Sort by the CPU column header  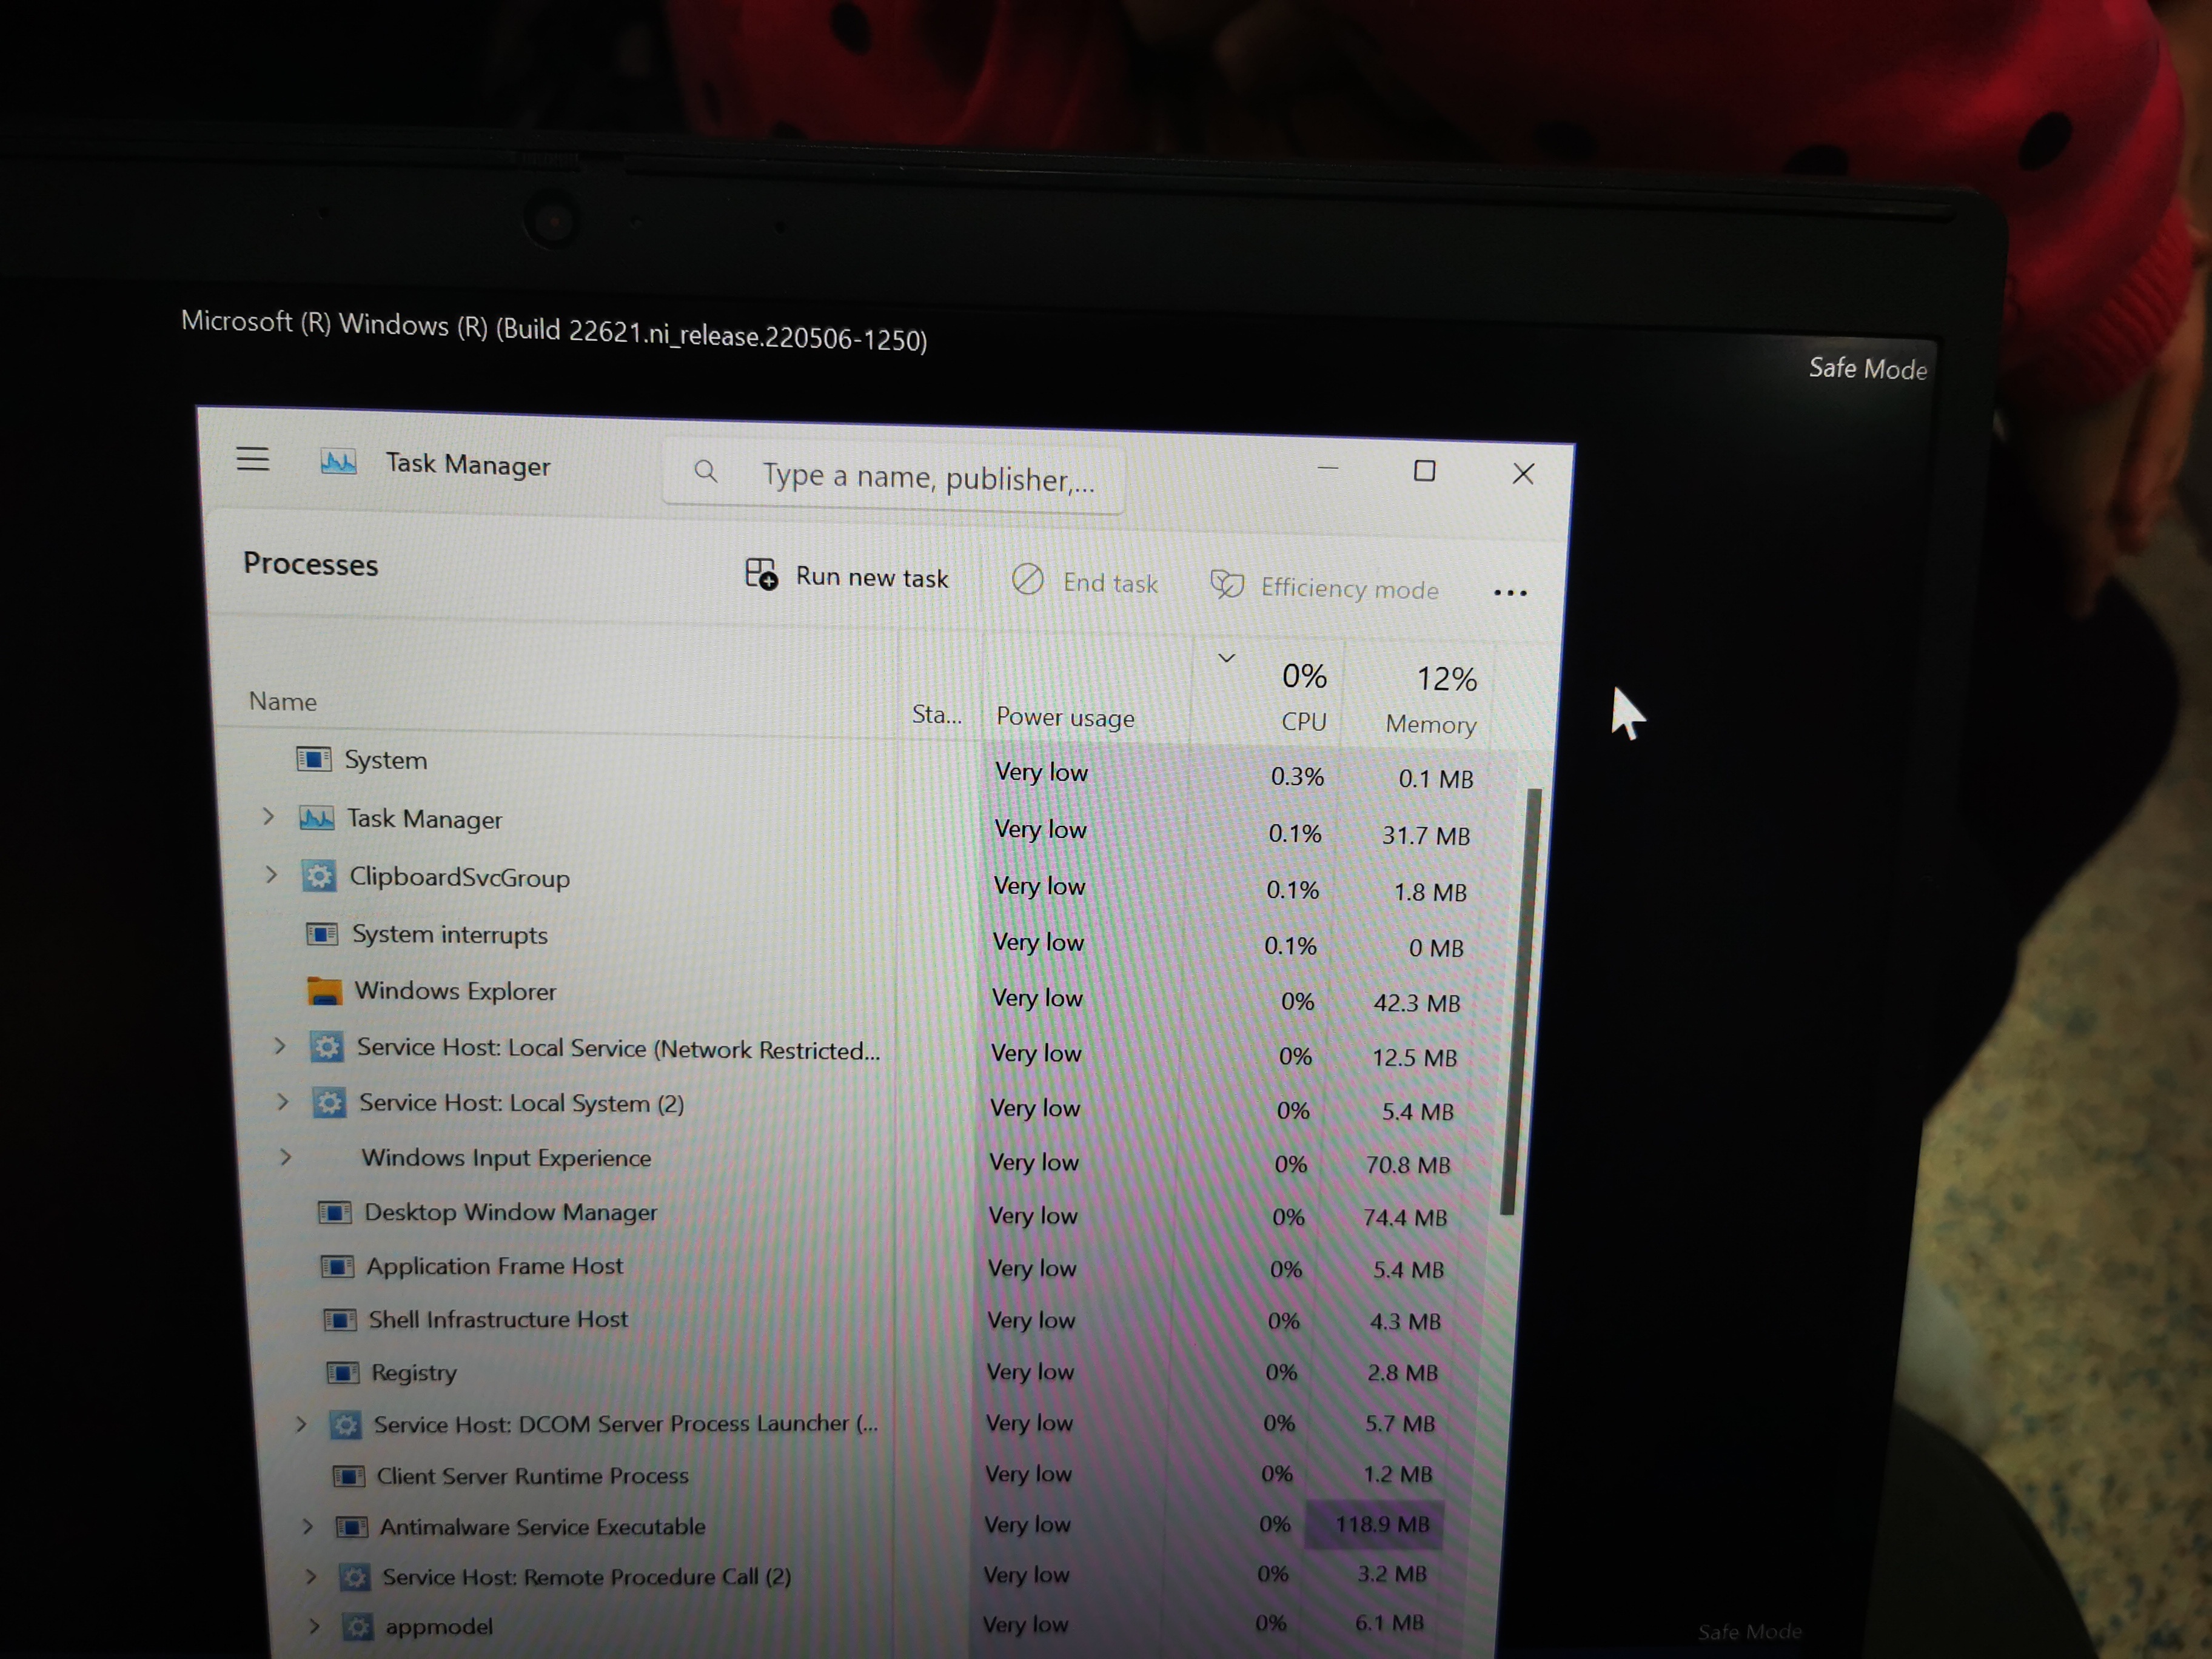tap(1304, 722)
